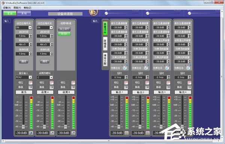Click mute X icon on 输出 4 channel
The height and width of the screenshot is (144, 225).
(189, 87)
